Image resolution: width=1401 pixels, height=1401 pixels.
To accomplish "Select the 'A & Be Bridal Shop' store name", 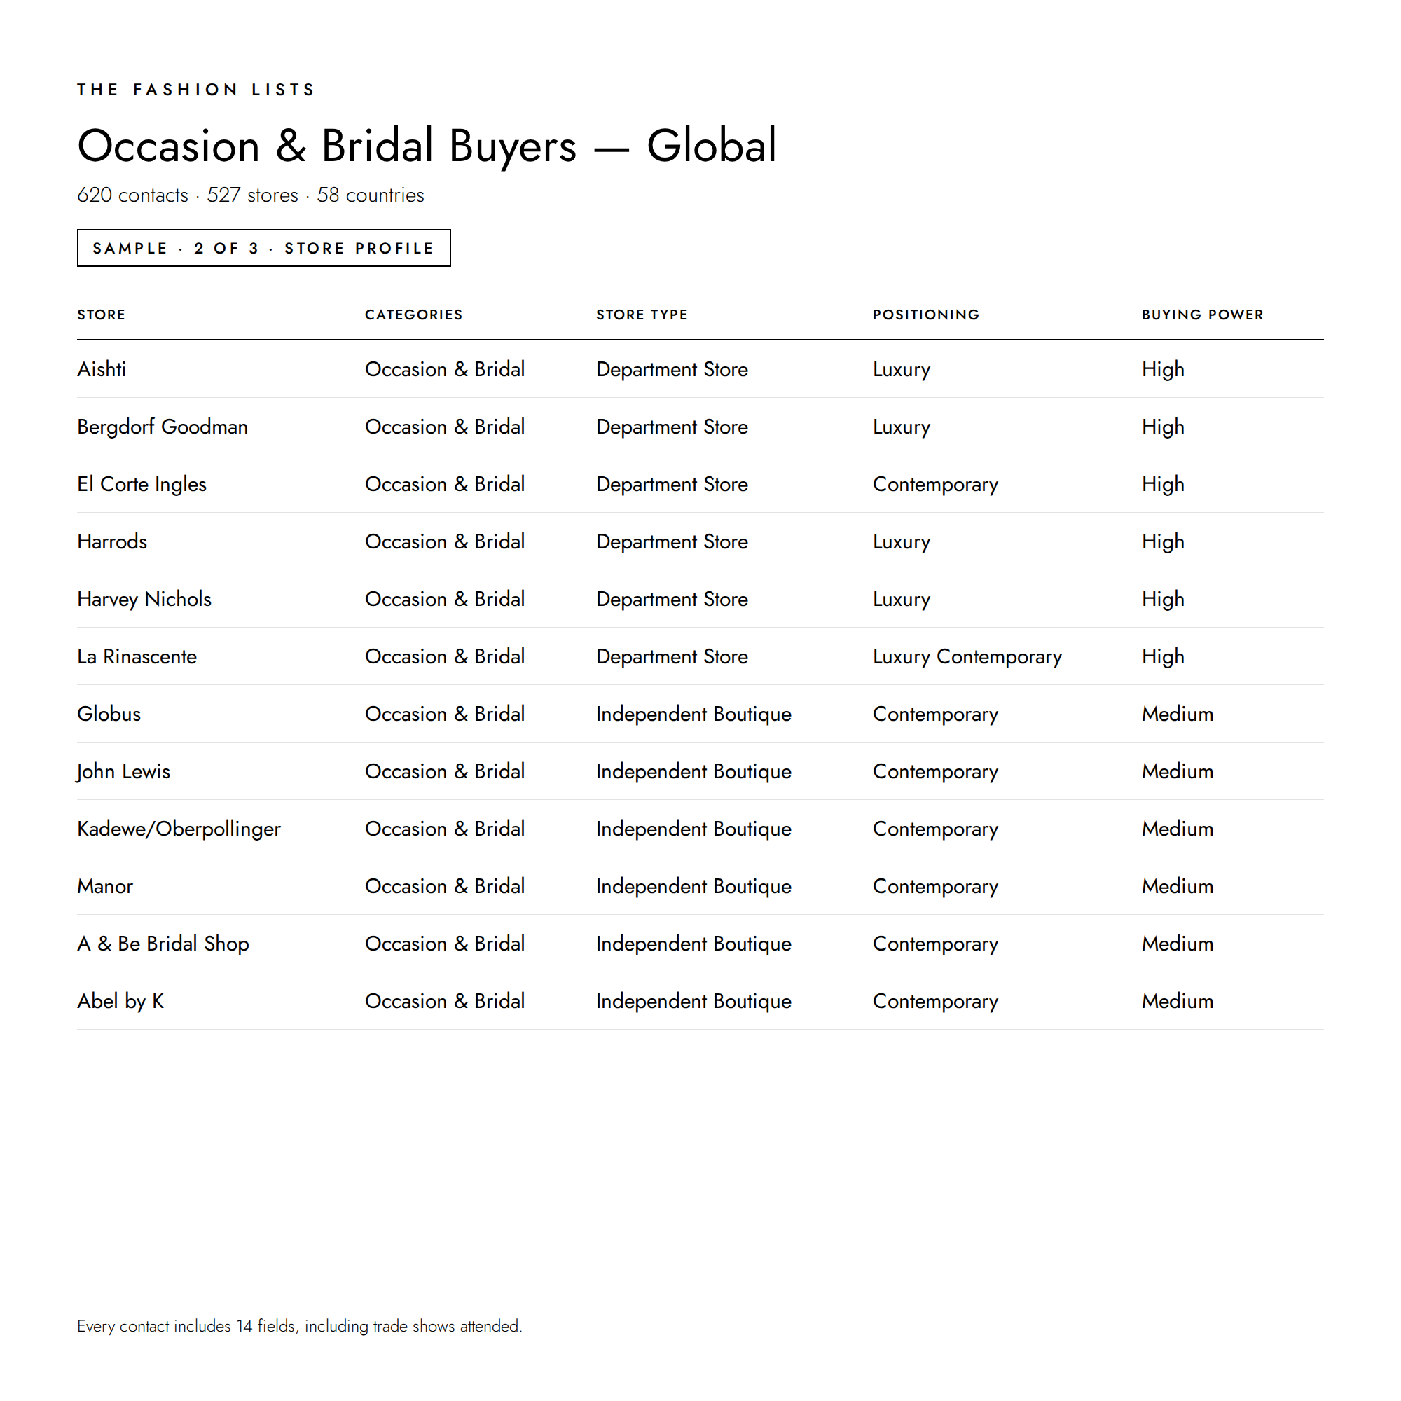I will [x=163, y=944].
